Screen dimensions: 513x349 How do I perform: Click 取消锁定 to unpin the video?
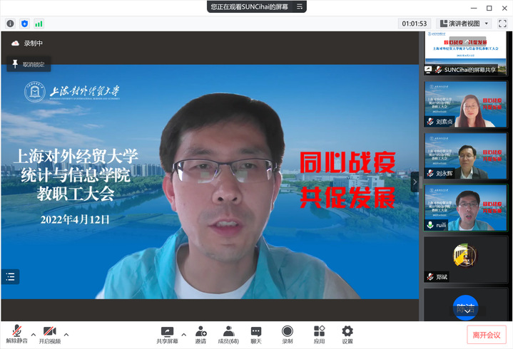[x=28, y=64]
